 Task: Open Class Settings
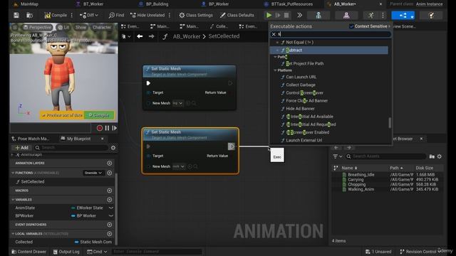tap(195, 15)
